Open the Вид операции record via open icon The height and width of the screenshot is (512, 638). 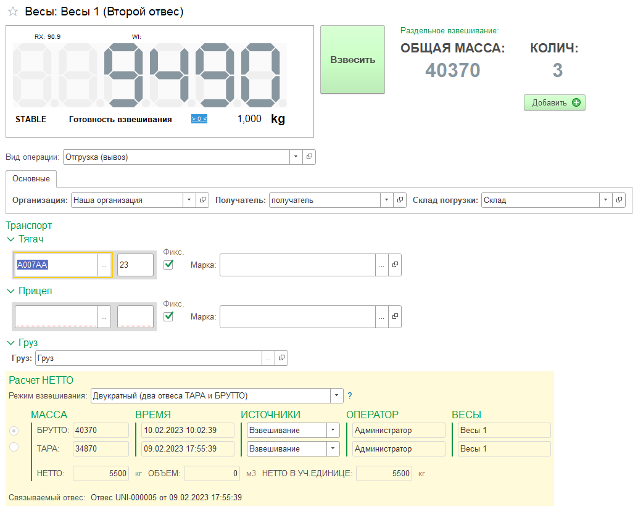(309, 157)
